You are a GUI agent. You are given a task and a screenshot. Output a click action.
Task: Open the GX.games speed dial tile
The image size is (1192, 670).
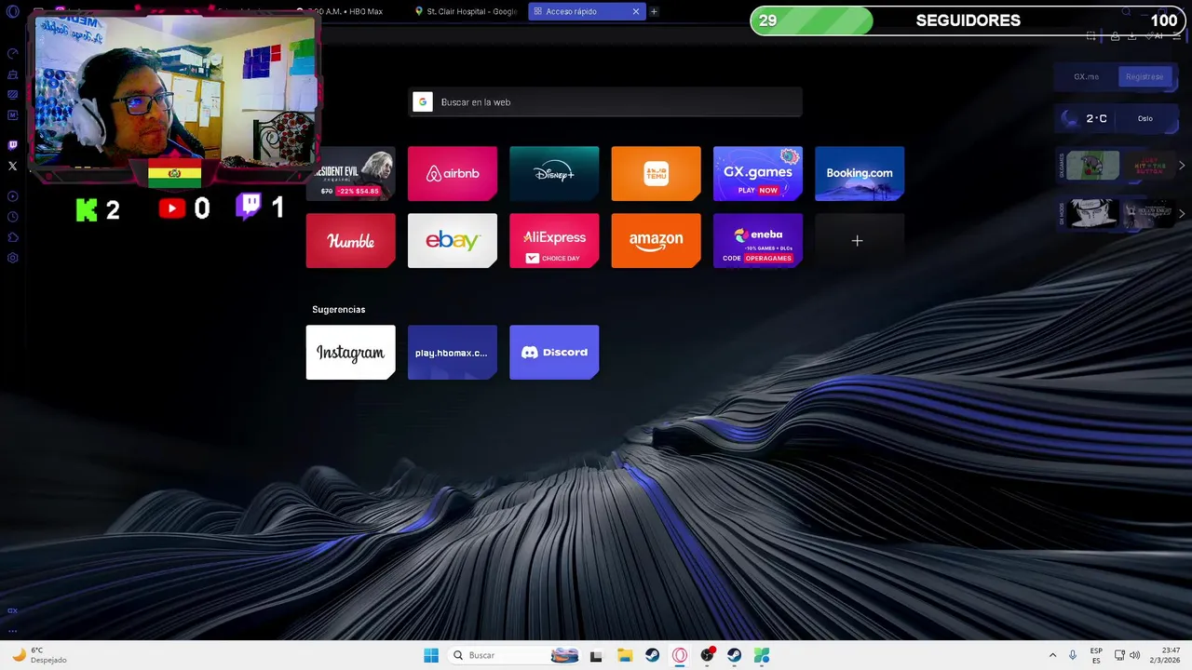point(758,173)
